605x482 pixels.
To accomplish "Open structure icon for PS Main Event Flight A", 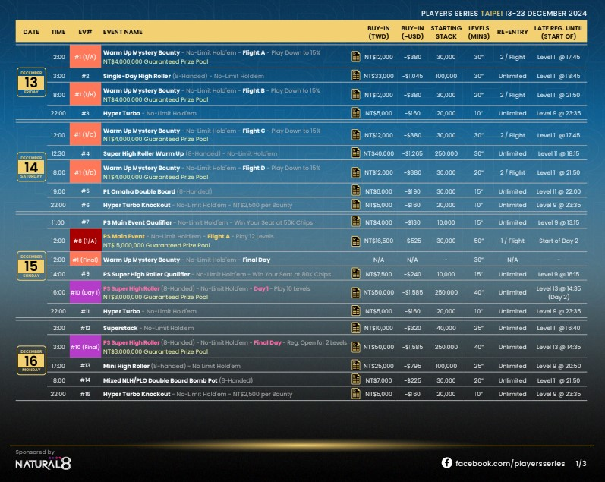I will [x=355, y=241].
